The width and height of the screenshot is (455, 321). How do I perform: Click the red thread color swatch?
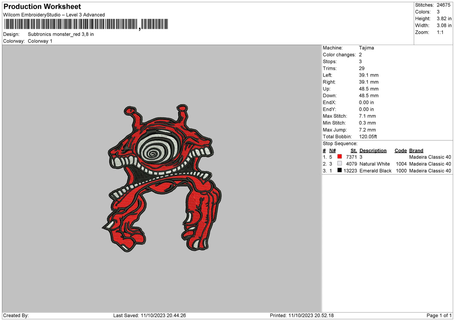339,157
